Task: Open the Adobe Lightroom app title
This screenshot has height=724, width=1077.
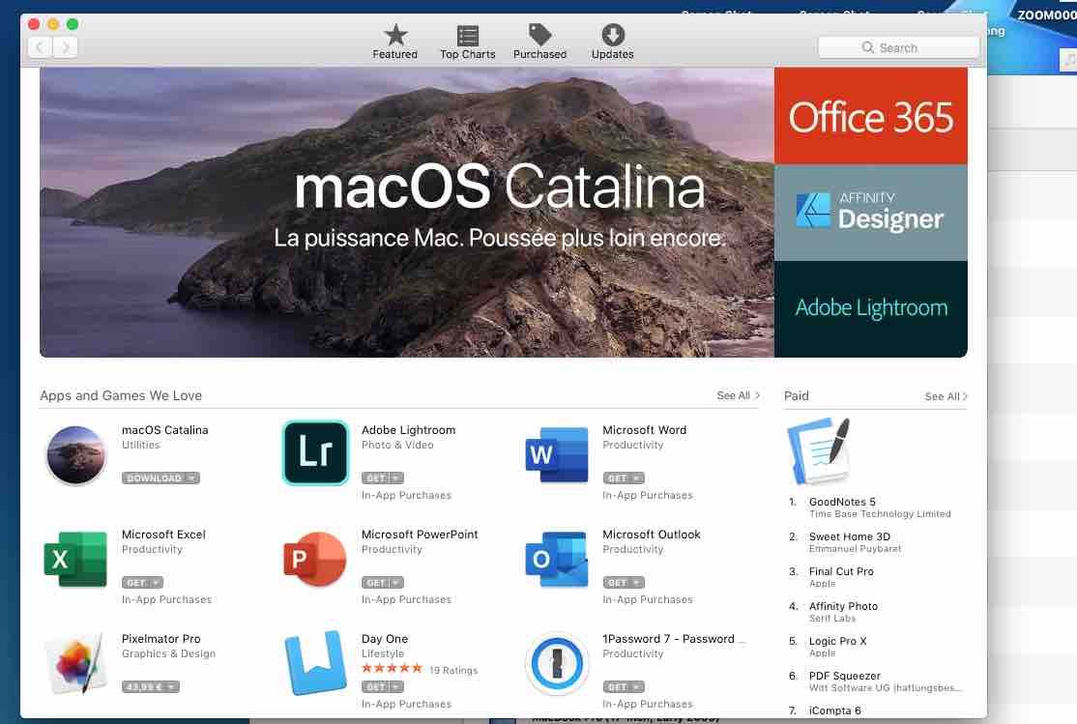Action: pyautogui.click(x=409, y=430)
